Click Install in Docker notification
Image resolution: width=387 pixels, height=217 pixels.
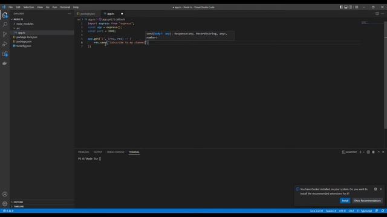point(345,201)
